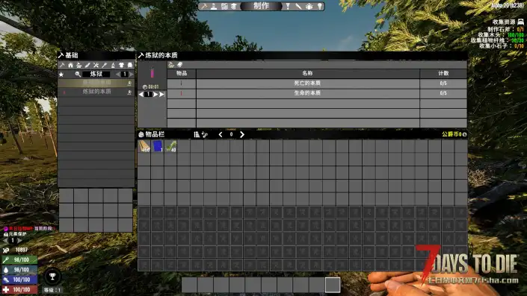Go to next recipe list page

[131, 74]
